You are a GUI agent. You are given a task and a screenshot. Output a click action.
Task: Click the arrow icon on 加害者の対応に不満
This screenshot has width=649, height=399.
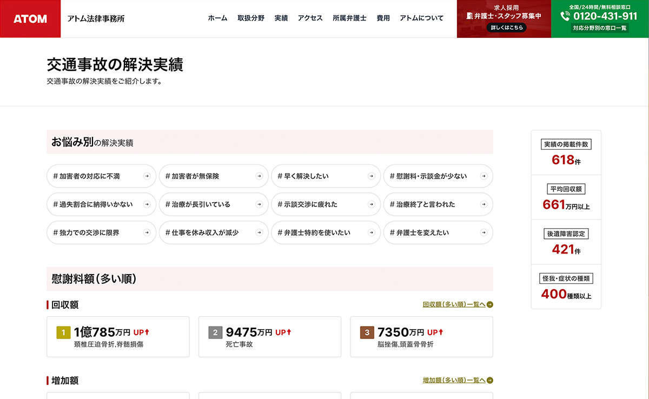pyautogui.click(x=147, y=176)
